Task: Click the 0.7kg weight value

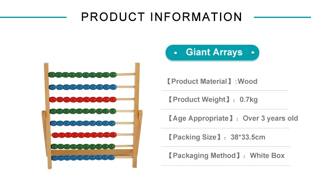Action: tap(248, 100)
